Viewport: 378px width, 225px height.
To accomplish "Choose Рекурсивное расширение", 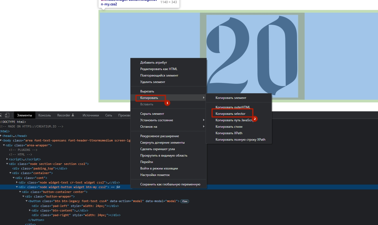I will [x=169, y=136].
